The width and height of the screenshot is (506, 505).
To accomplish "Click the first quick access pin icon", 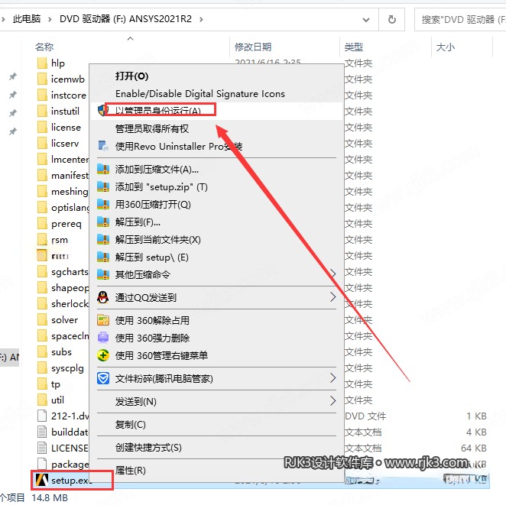I will pyautogui.click(x=12, y=76).
